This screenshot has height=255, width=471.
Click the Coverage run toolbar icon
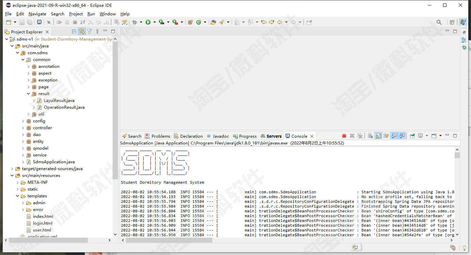[162, 22]
